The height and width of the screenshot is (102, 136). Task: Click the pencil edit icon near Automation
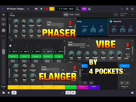tap(116, 15)
